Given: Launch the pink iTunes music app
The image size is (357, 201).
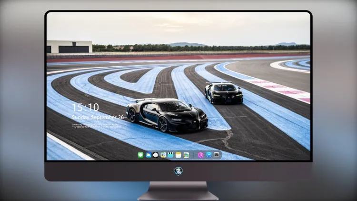Looking at the screenshot, I should tap(200, 155).
